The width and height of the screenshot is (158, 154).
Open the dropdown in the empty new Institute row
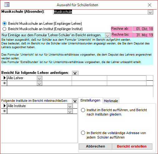[x=70, y=111]
